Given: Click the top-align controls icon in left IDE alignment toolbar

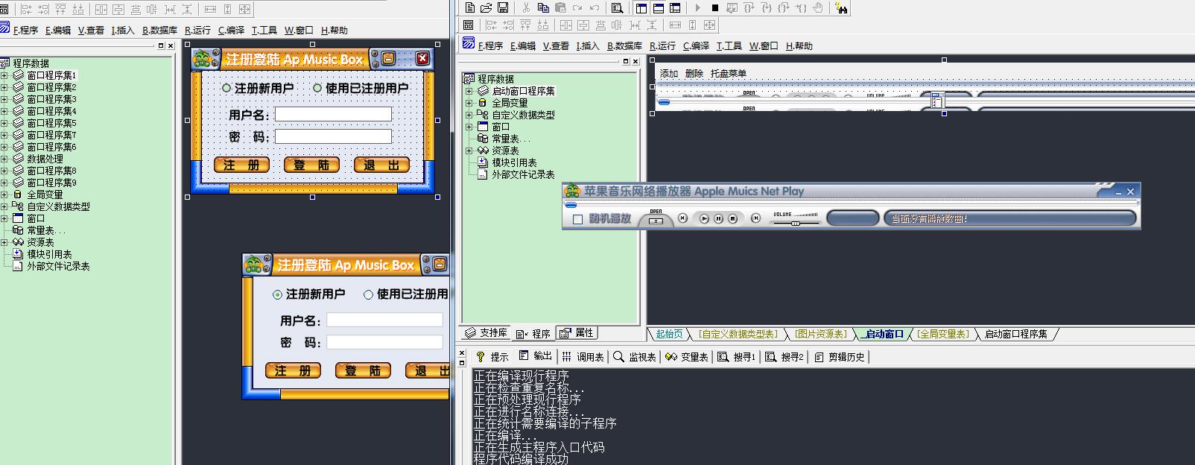Looking at the screenshot, I should pos(61,9).
